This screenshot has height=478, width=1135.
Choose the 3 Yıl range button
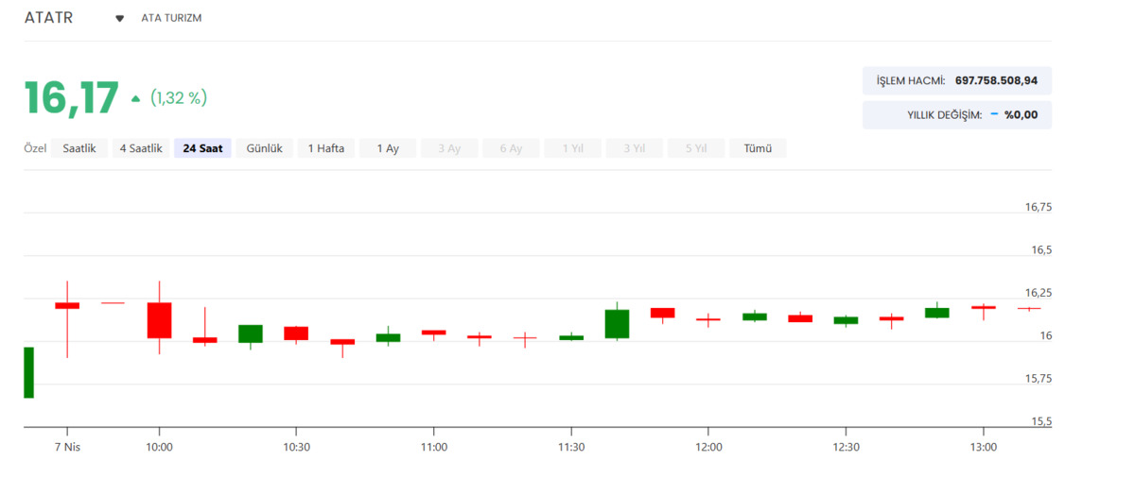tap(634, 148)
